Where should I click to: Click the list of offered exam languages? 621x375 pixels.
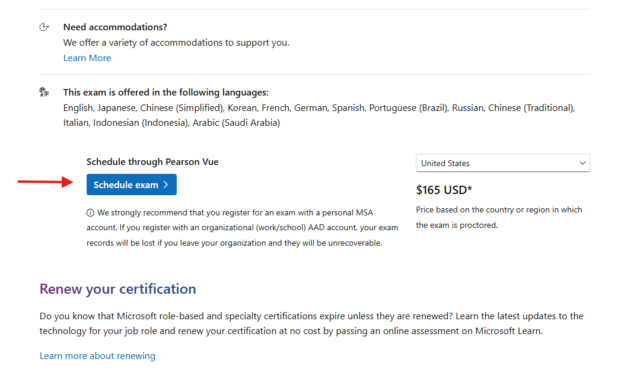point(319,115)
